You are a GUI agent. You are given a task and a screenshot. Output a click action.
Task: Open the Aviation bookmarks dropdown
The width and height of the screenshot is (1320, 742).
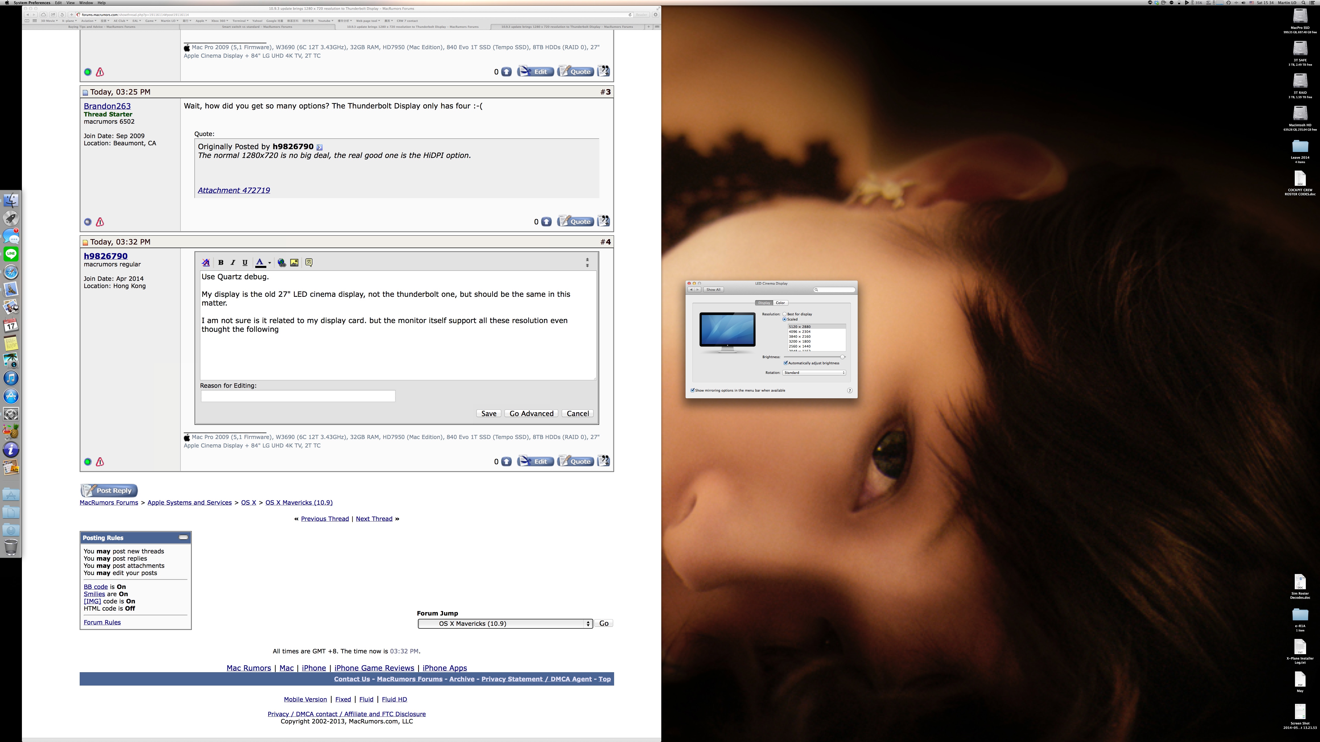[x=88, y=21]
